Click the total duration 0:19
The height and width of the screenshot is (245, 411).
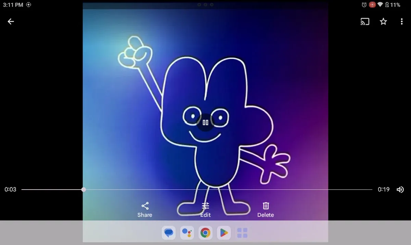point(384,190)
